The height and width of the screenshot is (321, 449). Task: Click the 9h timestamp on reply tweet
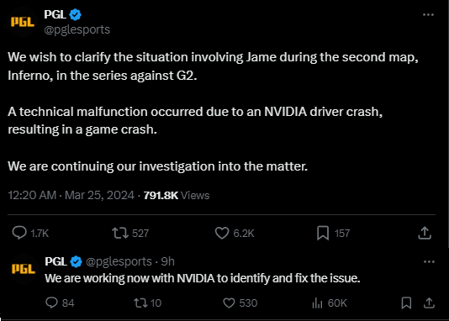pos(168,261)
